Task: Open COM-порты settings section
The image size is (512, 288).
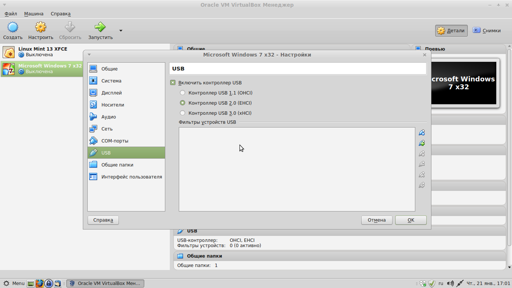Action: [x=114, y=141]
